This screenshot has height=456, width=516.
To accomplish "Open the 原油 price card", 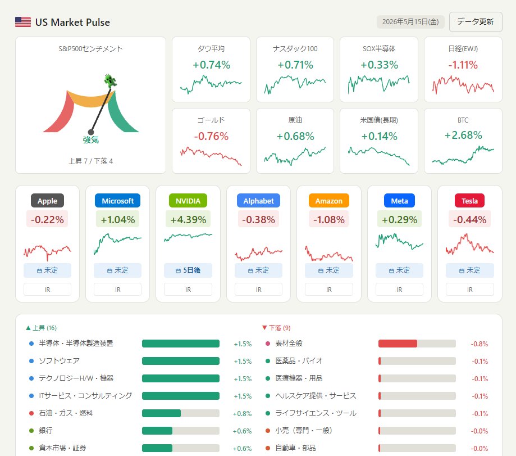I will pyautogui.click(x=295, y=141).
